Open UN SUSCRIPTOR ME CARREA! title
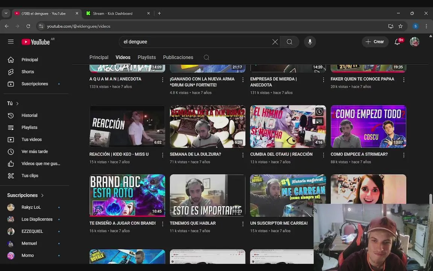The height and width of the screenshot is (271, 433). [279, 223]
